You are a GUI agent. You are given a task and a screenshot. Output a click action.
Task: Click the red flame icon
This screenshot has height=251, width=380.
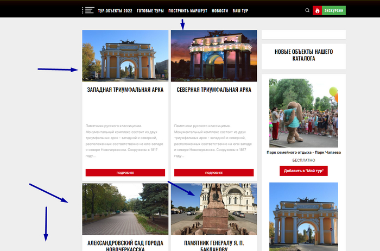(x=318, y=10)
